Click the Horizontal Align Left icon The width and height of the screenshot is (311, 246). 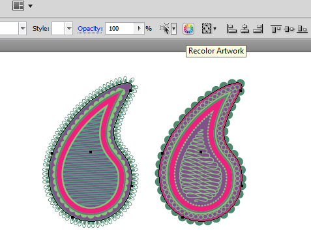point(231,29)
